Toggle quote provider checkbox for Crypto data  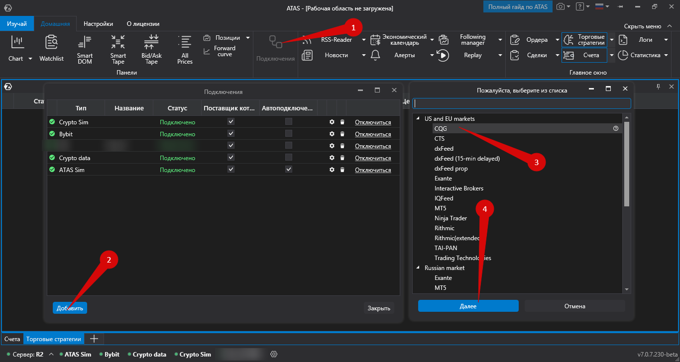[x=230, y=158]
